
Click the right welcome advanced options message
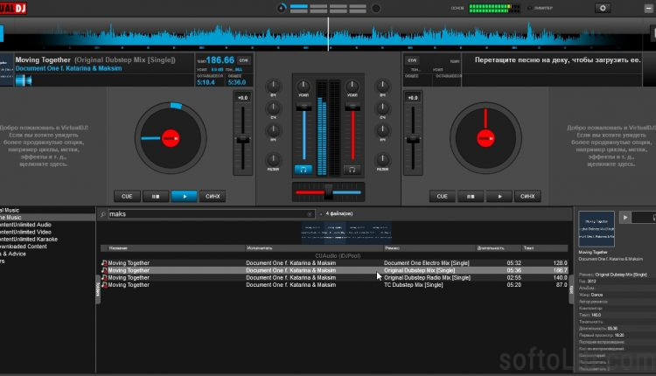coord(611,145)
